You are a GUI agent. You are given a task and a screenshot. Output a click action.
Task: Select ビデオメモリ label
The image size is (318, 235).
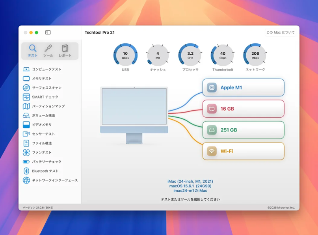[42, 125]
